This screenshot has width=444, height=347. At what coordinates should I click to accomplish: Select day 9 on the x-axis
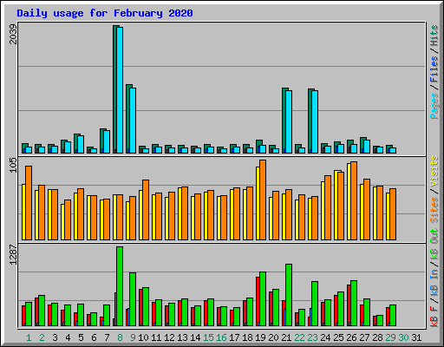[133, 337]
